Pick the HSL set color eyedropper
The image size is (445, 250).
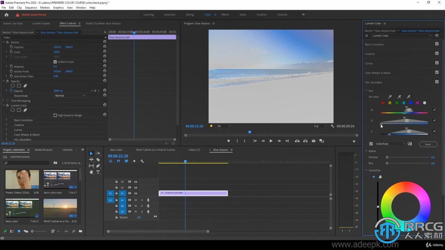(390, 97)
